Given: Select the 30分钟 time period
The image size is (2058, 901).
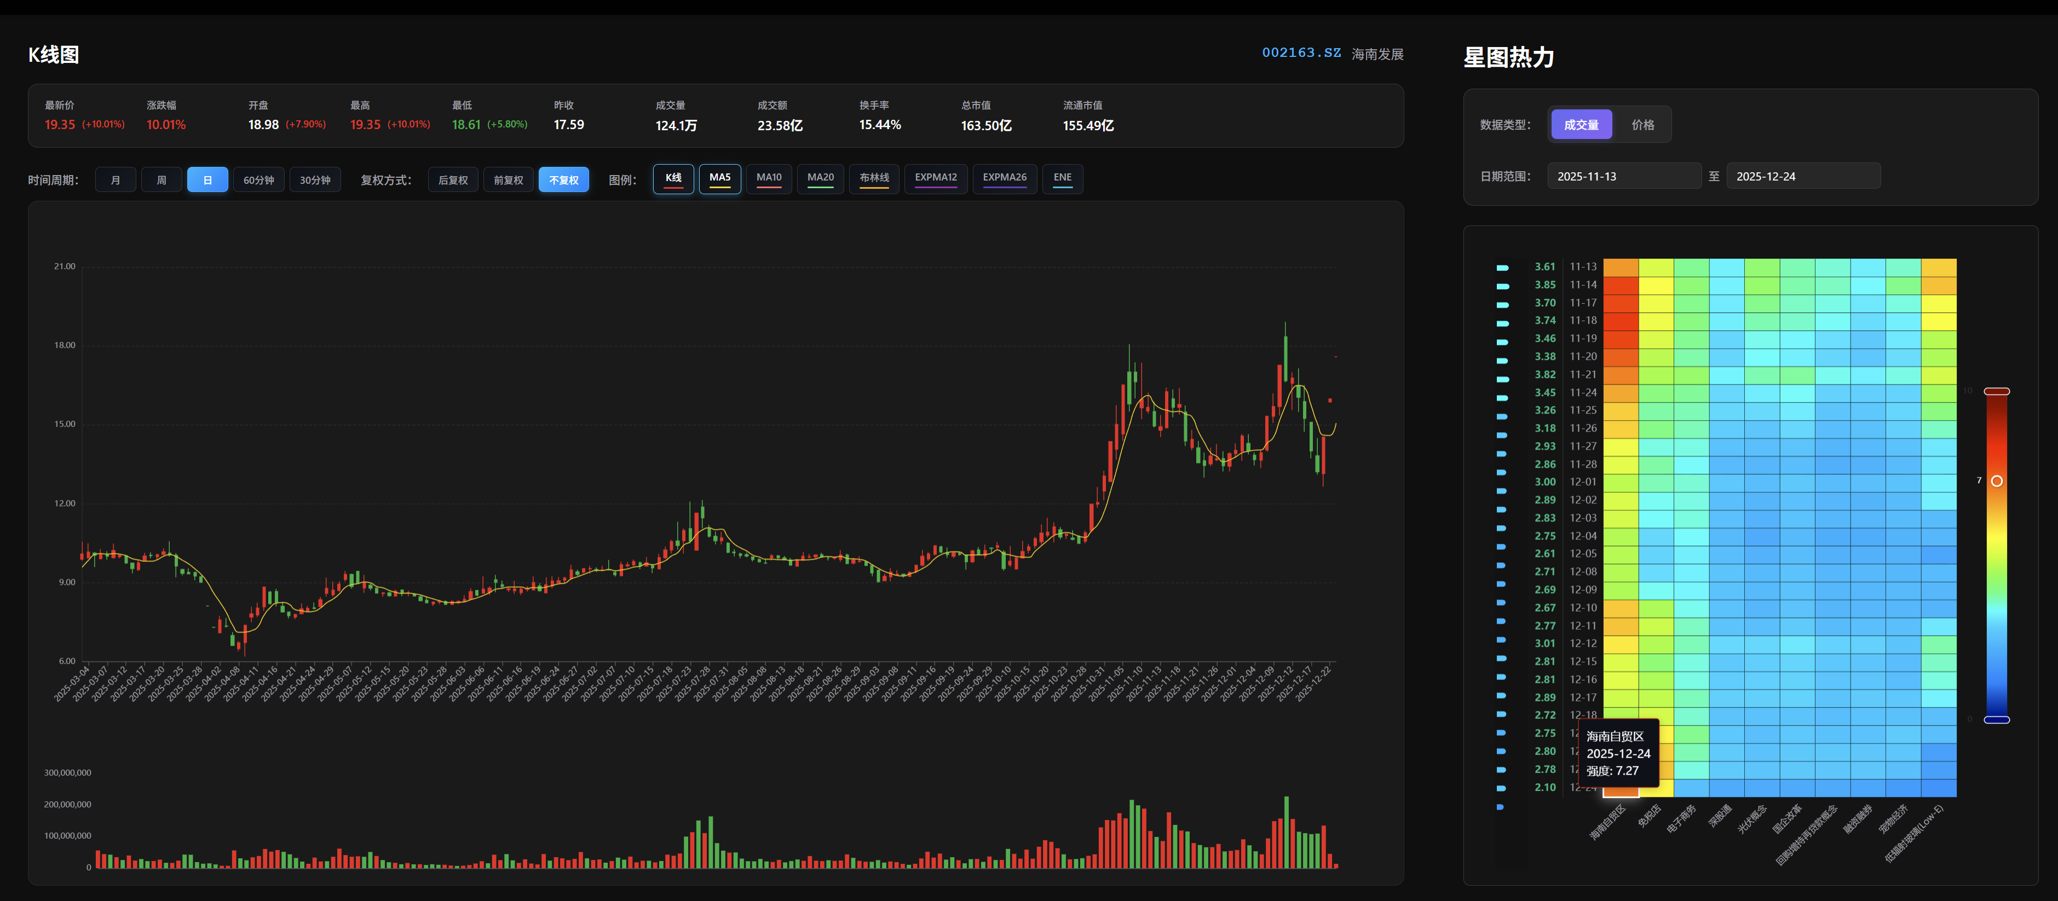Looking at the screenshot, I should (x=315, y=179).
